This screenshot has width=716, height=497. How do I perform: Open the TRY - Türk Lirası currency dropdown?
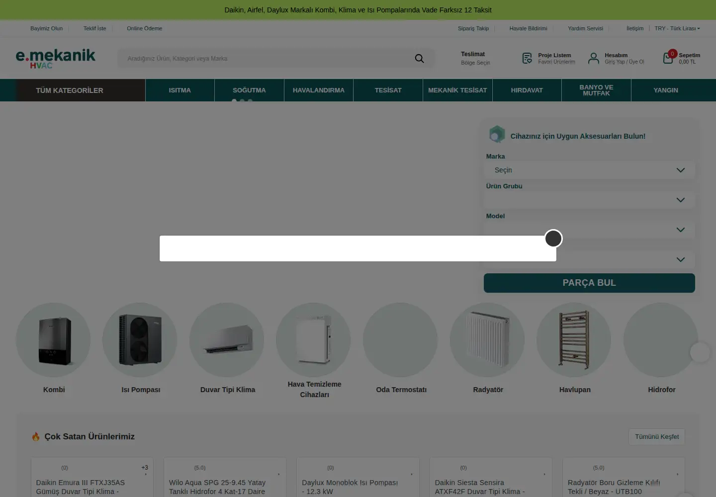point(677,28)
